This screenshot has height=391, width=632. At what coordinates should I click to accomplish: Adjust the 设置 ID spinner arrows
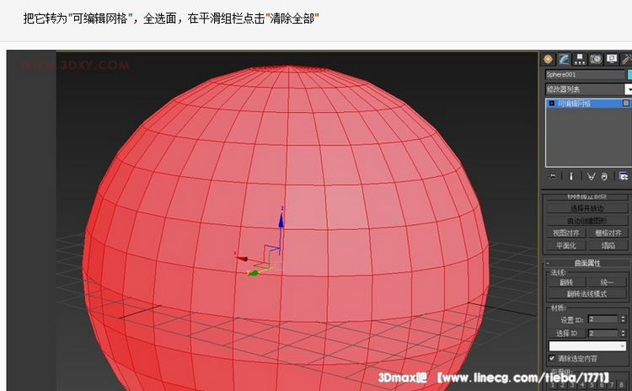tap(623, 319)
